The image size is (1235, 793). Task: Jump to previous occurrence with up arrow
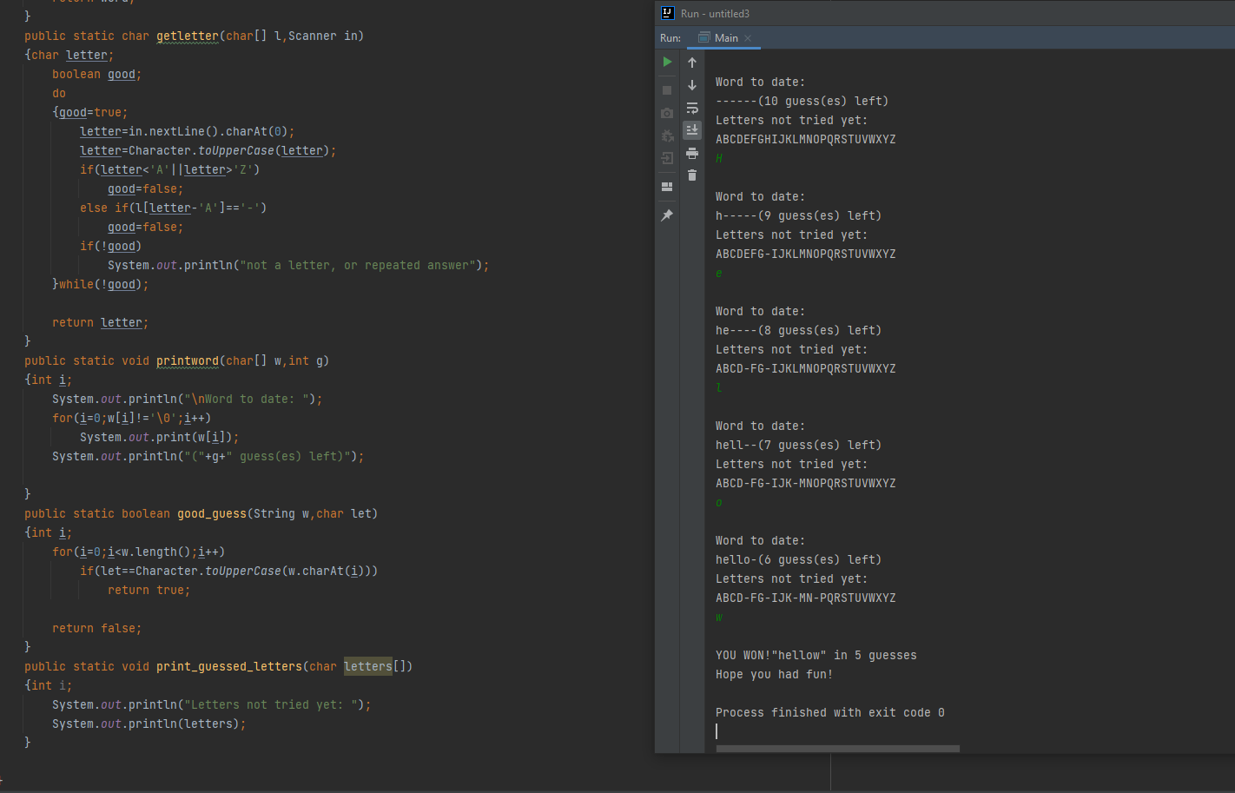click(692, 62)
